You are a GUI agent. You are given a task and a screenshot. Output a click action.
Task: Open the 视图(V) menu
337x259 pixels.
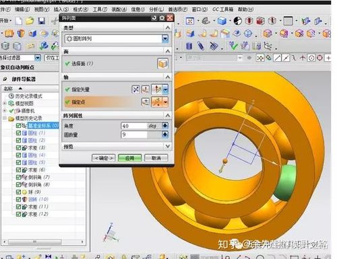pyautogui.click(x=42, y=9)
